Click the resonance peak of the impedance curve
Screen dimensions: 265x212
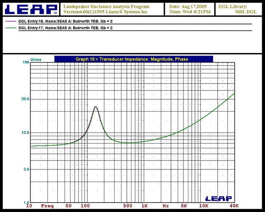96,107
